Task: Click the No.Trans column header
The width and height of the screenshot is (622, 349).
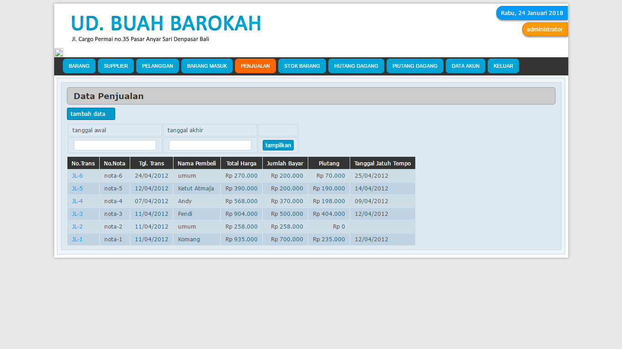Action: 83,163
